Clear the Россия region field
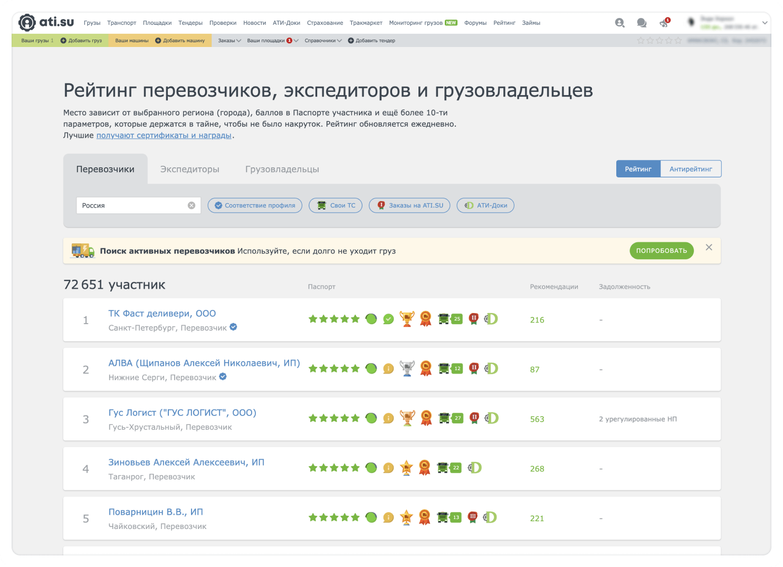Viewport: 783px width, 567px height. (192, 205)
